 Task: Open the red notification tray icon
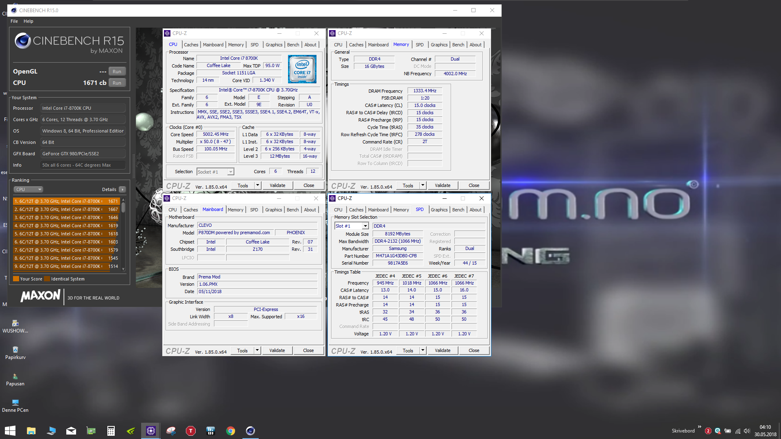pyautogui.click(x=708, y=431)
